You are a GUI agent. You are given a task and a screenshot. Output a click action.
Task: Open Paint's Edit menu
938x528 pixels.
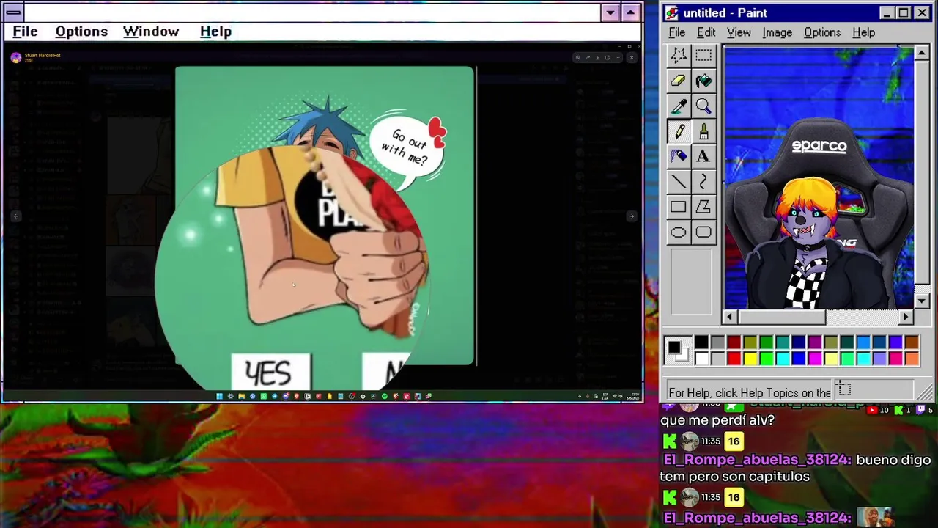(x=706, y=32)
